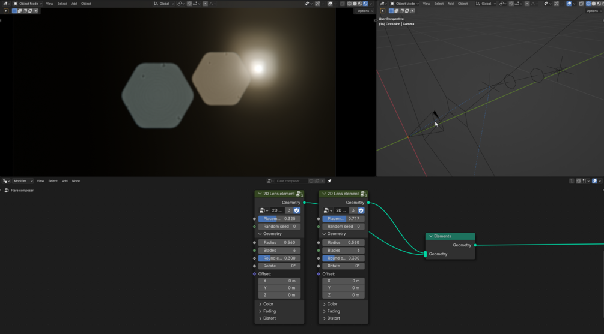
Task: Click Offset Z field on second lens node
Action: pos(343,295)
